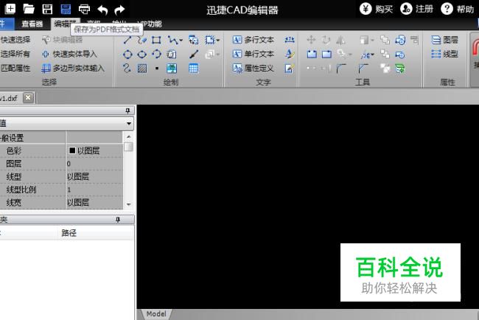Open 帮助 help
Screen dimensions: 479x320
458,9
